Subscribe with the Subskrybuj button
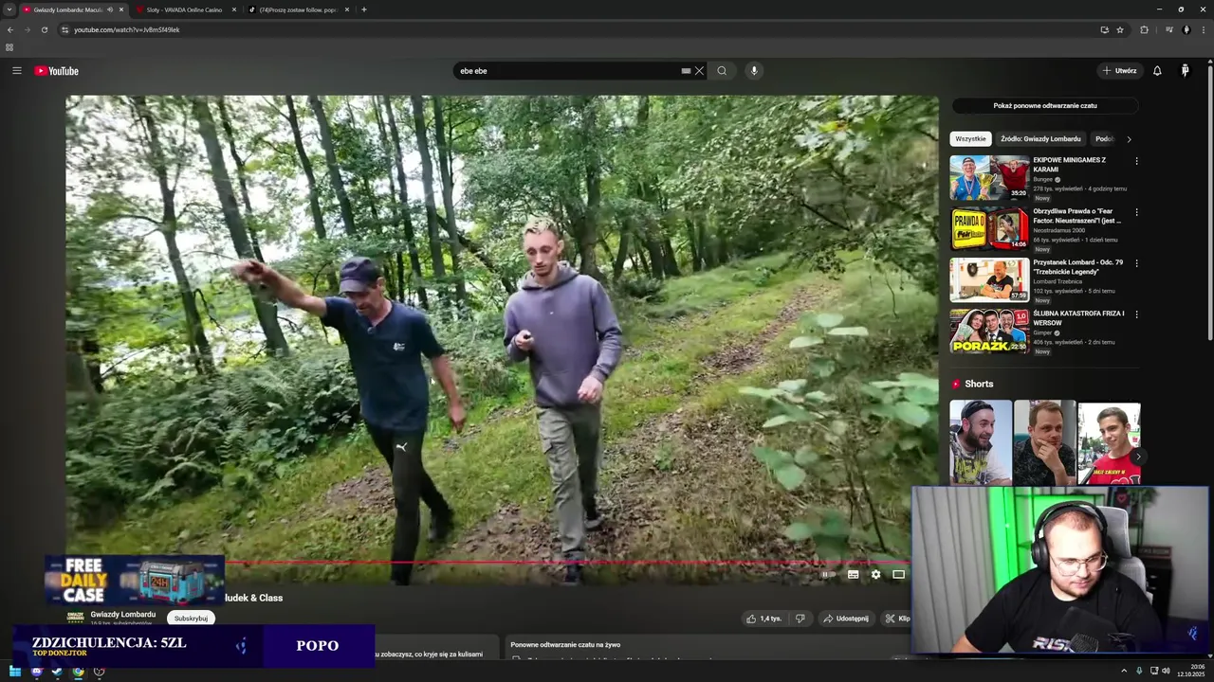Image resolution: width=1214 pixels, height=682 pixels. [191, 619]
